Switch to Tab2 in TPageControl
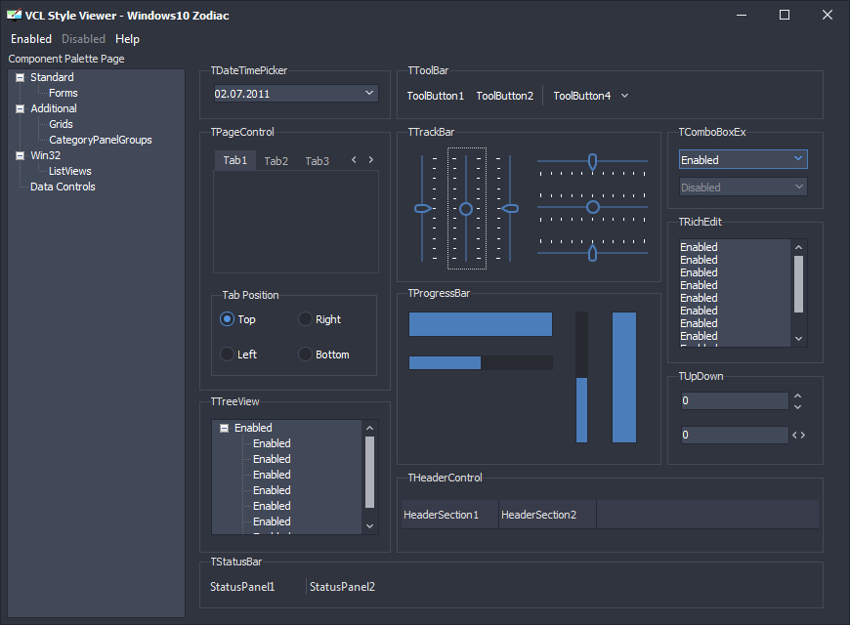850x625 pixels. click(276, 161)
